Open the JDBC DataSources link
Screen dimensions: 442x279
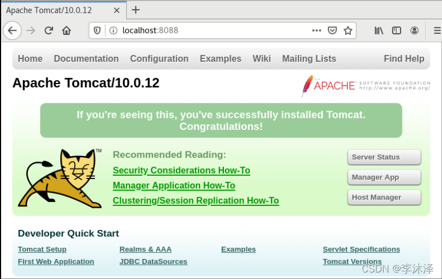[154, 262]
